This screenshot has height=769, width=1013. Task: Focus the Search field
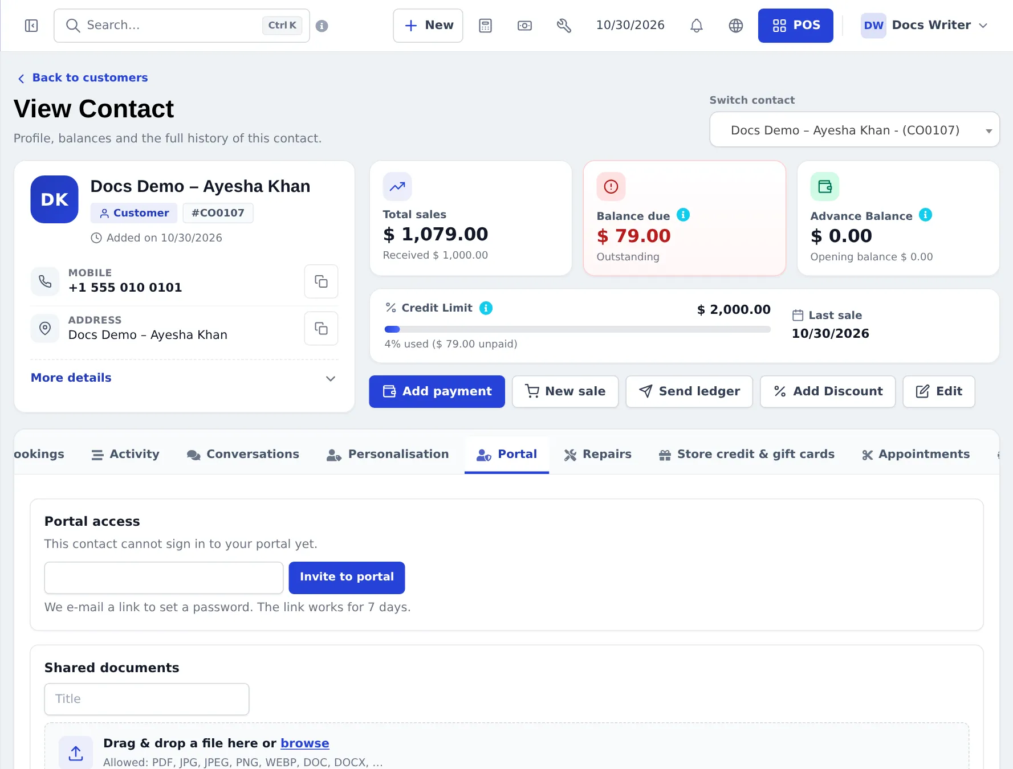click(181, 26)
